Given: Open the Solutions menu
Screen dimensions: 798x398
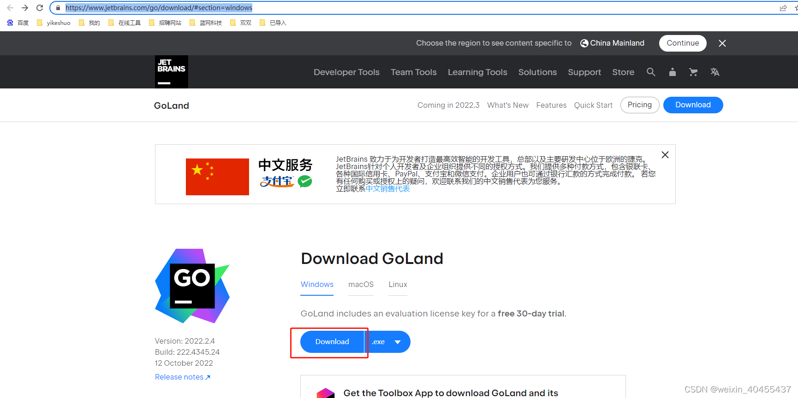Looking at the screenshot, I should click(x=537, y=72).
